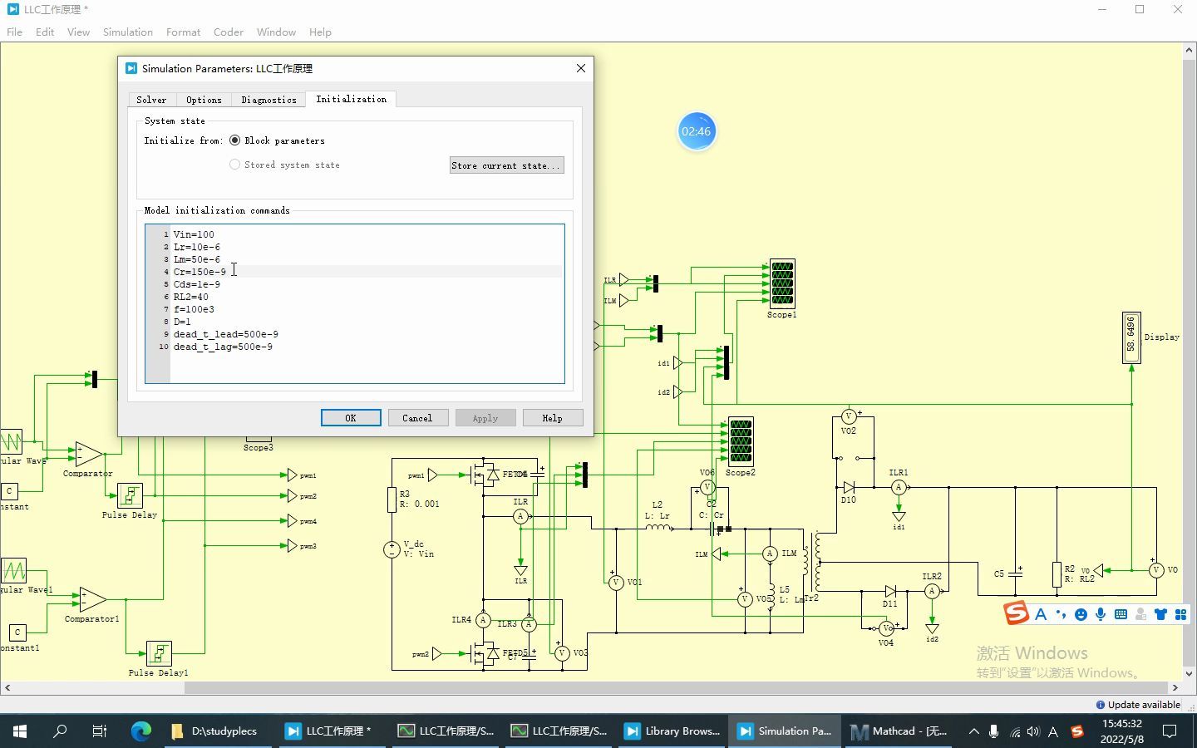Select the VO2 voltmeter
Viewport: 1197px width, 748px height.
[849, 416]
